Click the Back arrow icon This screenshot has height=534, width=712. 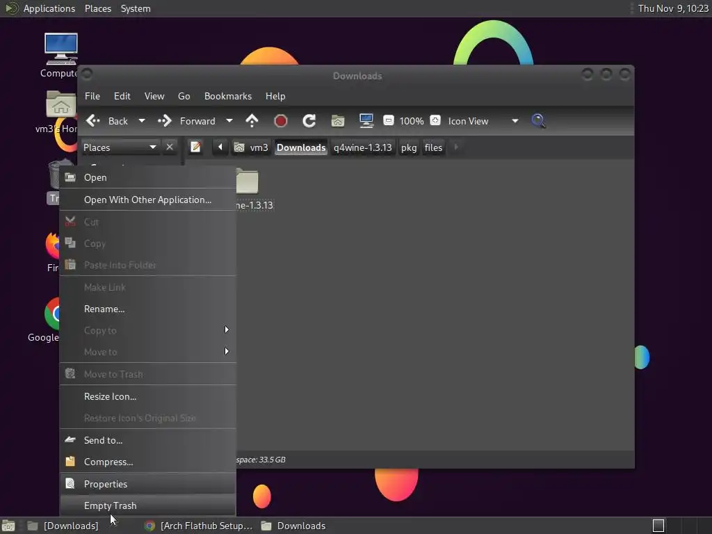[93, 121]
